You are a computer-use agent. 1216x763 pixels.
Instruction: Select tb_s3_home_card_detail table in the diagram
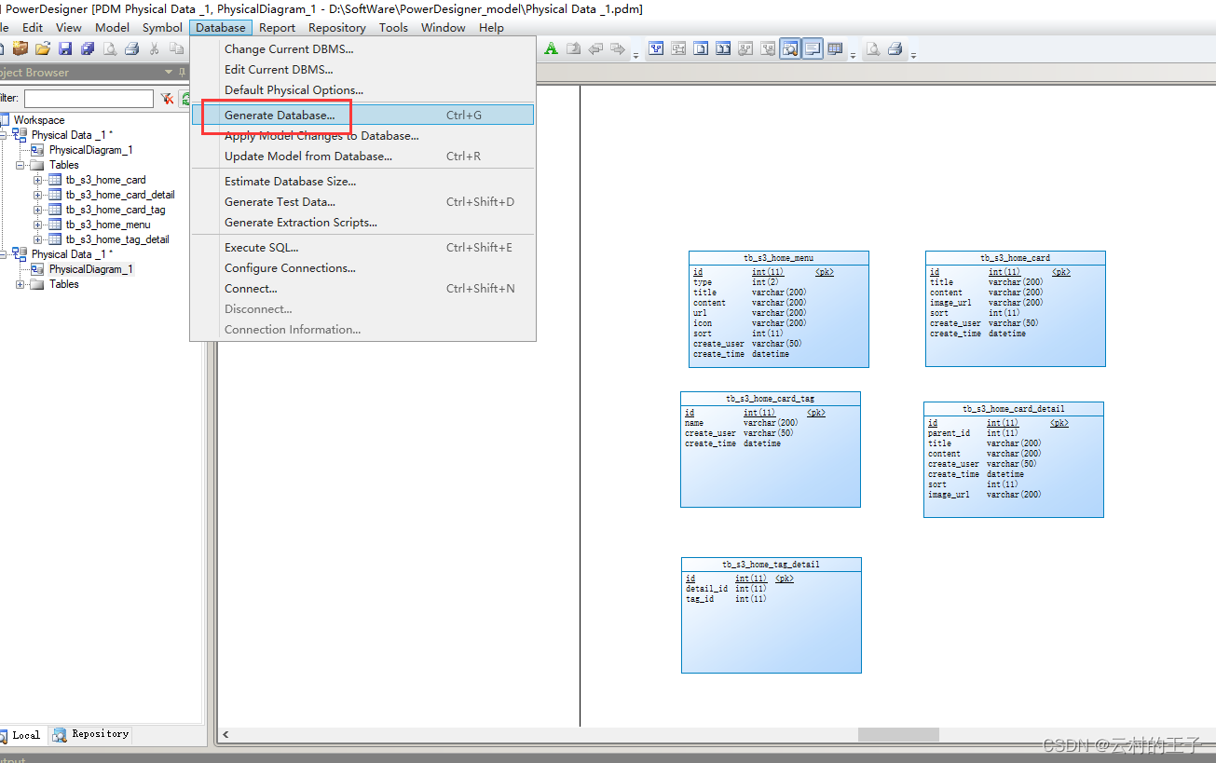coord(1014,459)
